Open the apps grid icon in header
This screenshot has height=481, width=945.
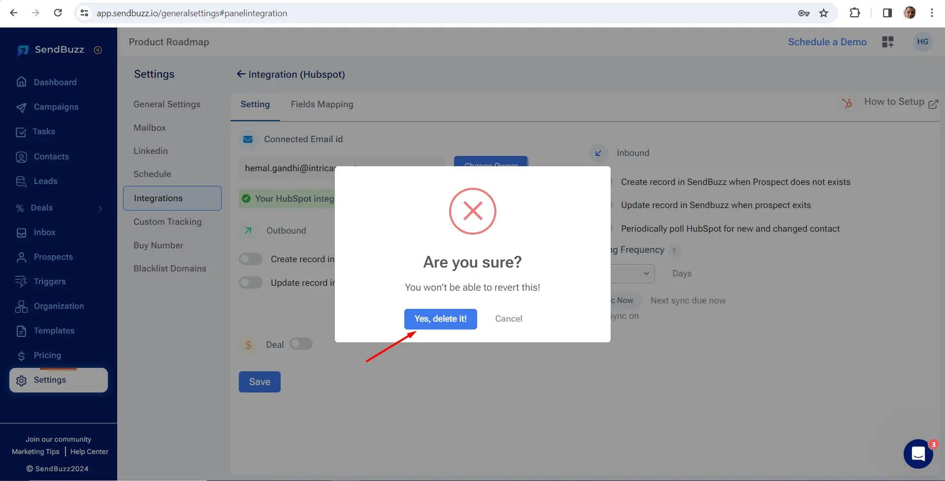tap(888, 42)
